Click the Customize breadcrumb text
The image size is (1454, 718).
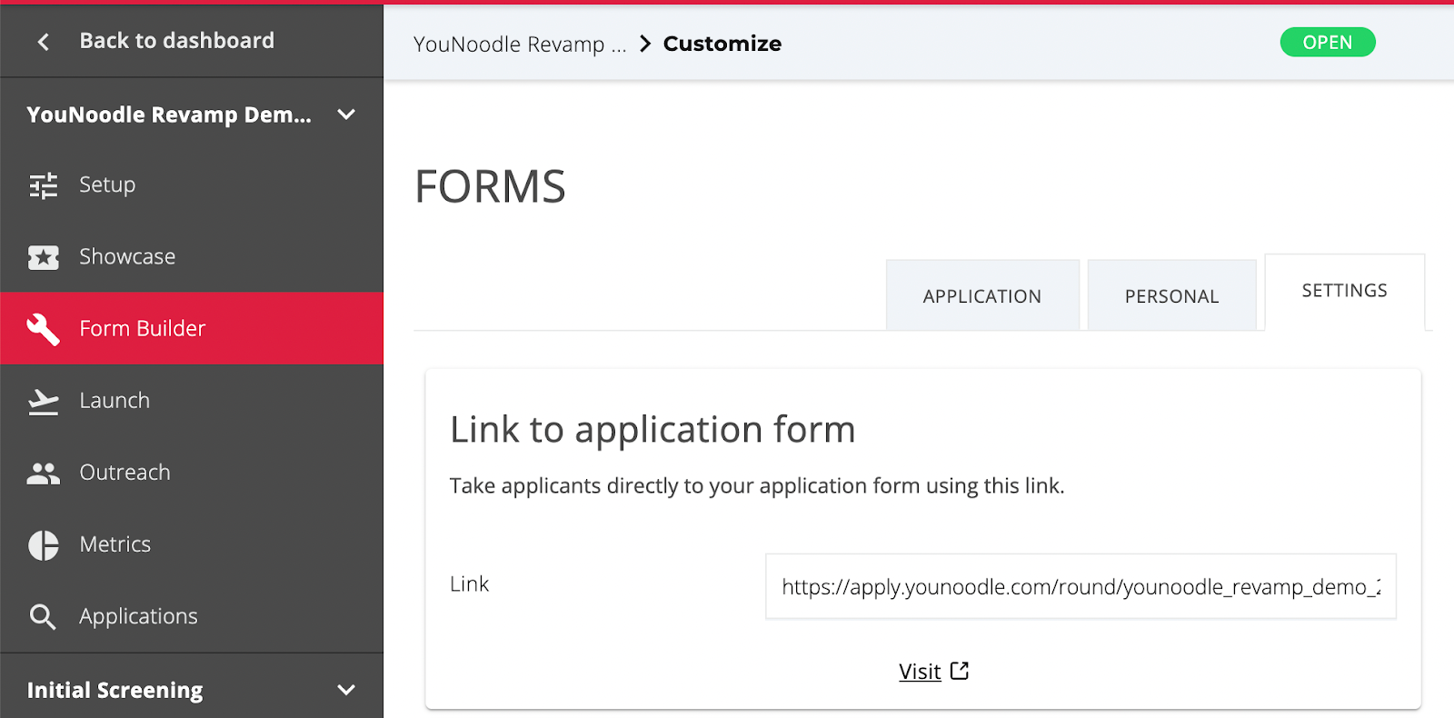pos(722,44)
